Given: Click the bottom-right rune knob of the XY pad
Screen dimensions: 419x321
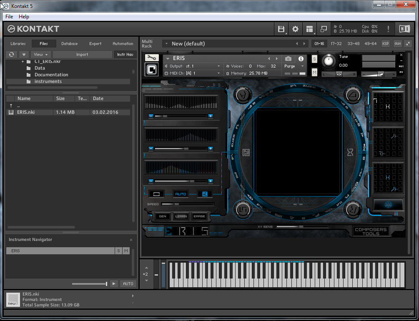Looking at the screenshot, I should click(353, 209).
